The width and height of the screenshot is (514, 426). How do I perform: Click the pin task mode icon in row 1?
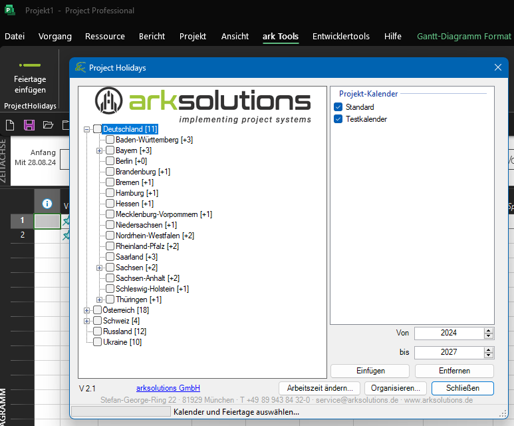pos(66,221)
